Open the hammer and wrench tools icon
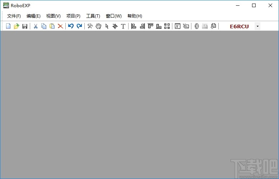The height and width of the screenshot is (179, 279). pyautogui.click(x=90, y=26)
